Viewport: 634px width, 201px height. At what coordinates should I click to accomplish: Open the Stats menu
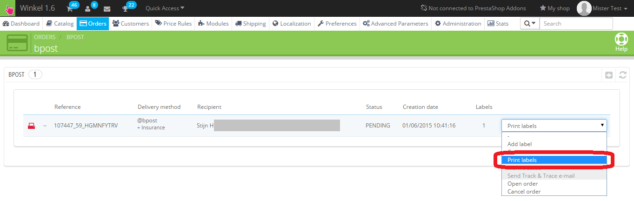498,23
